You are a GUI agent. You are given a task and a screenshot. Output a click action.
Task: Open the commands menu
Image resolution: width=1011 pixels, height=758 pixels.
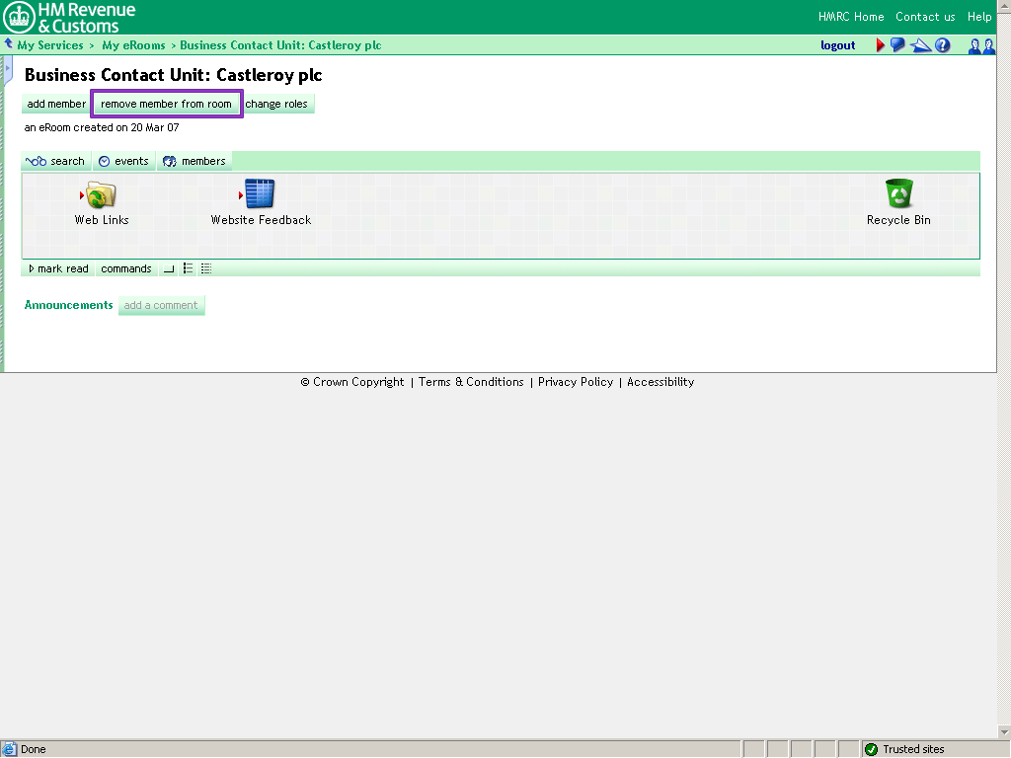click(x=126, y=268)
